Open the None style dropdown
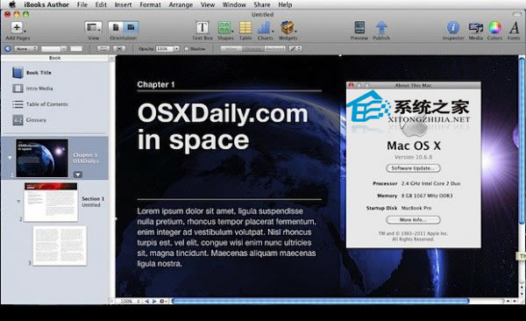Screen dimensions: 526x321 [25, 49]
